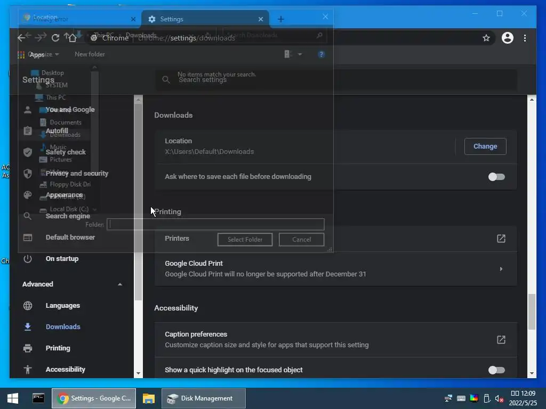Collapse the Advanced section in sidebar
546x409 pixels.
coord(120,284)
